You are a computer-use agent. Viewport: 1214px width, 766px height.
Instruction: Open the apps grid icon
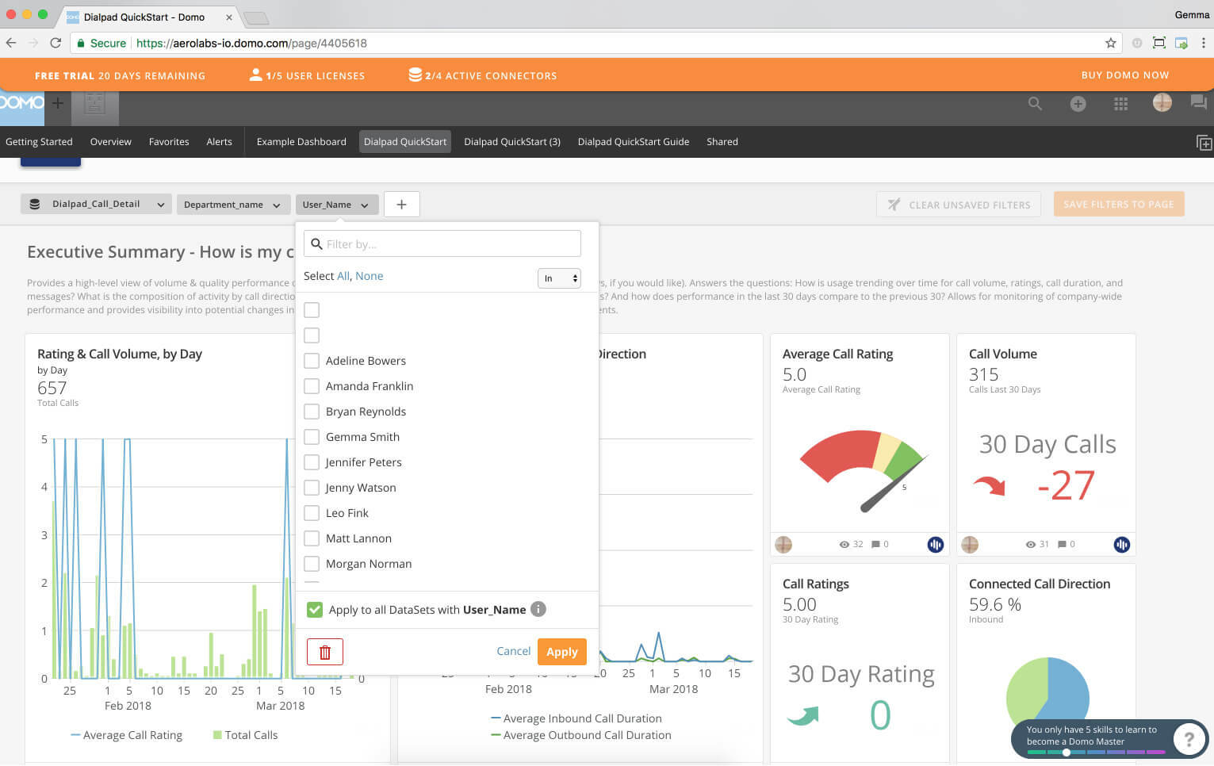tap(1120, 103)
